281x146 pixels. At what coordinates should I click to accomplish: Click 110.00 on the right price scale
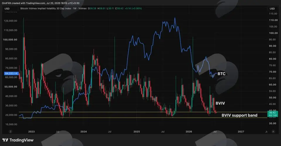point(273,20)
